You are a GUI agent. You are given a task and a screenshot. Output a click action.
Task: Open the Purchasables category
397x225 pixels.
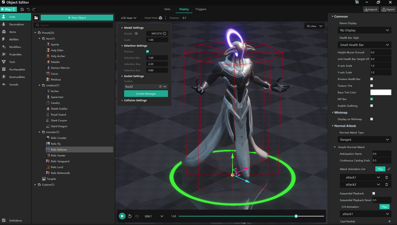coord(15,70)
